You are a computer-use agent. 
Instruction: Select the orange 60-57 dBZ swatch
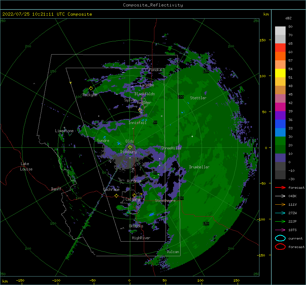(280, 56)
